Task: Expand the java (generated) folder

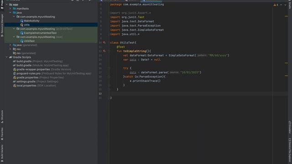Action: coord(10,45)
